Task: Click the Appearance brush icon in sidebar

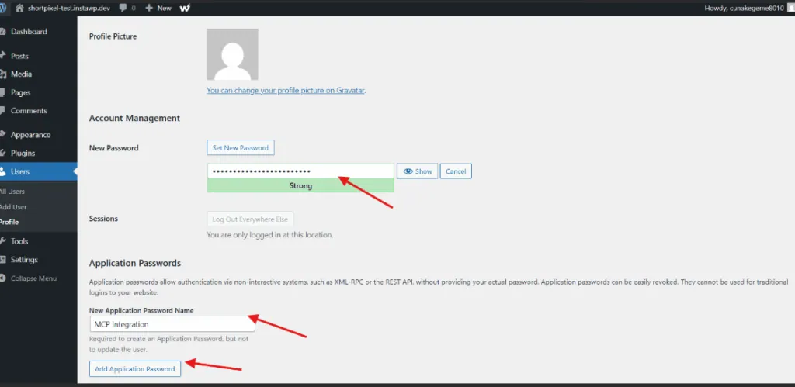Action: click(x=2, y=135)
